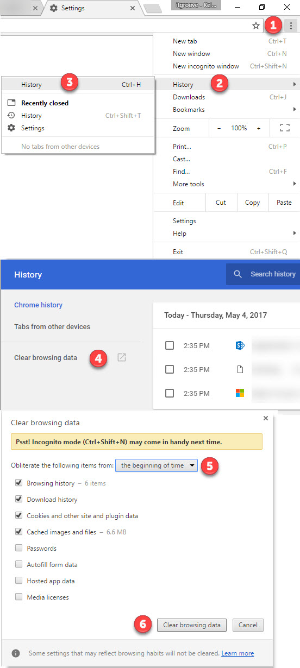300x668 pixels.
Task: Click the Microsoft logo favicon history entry
Action: point(240,393)
